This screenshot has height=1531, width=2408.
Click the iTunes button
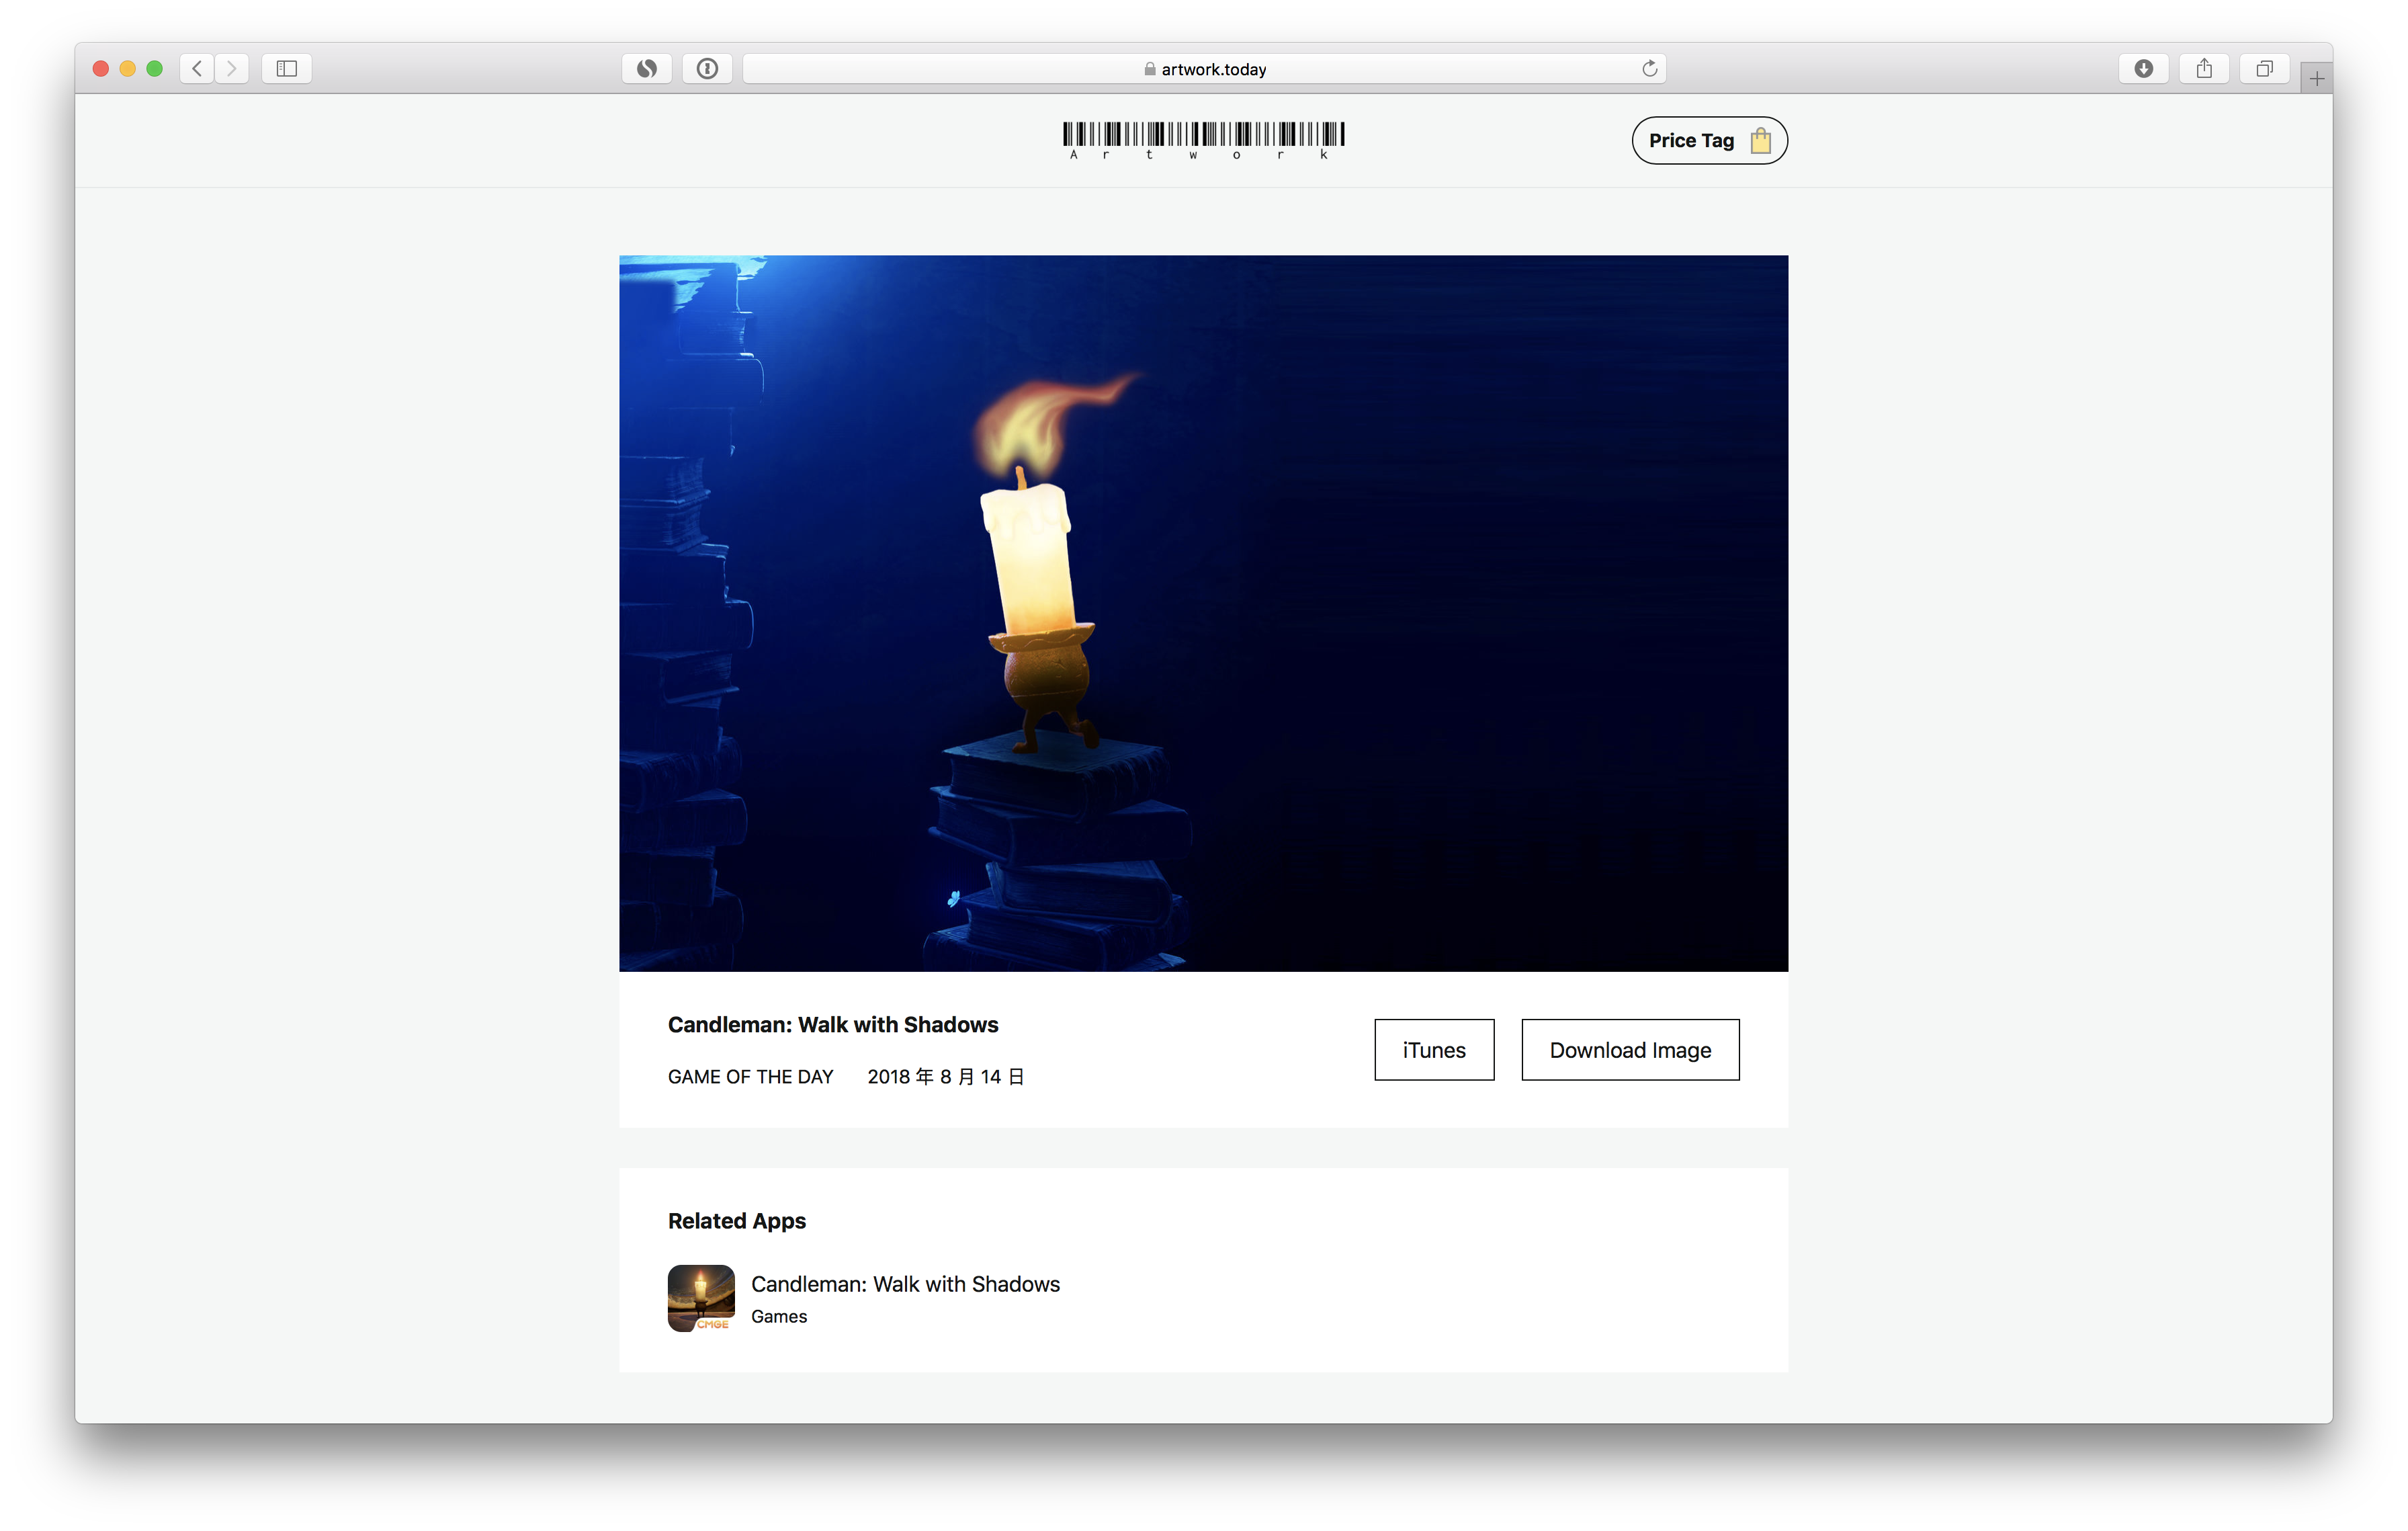tap(1433, 1049)
